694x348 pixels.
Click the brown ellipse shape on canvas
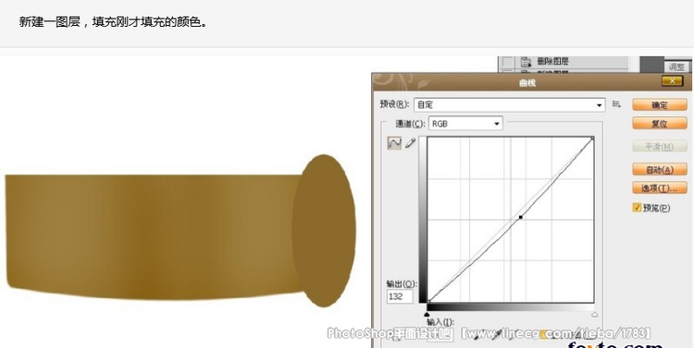tap(324, 231)
